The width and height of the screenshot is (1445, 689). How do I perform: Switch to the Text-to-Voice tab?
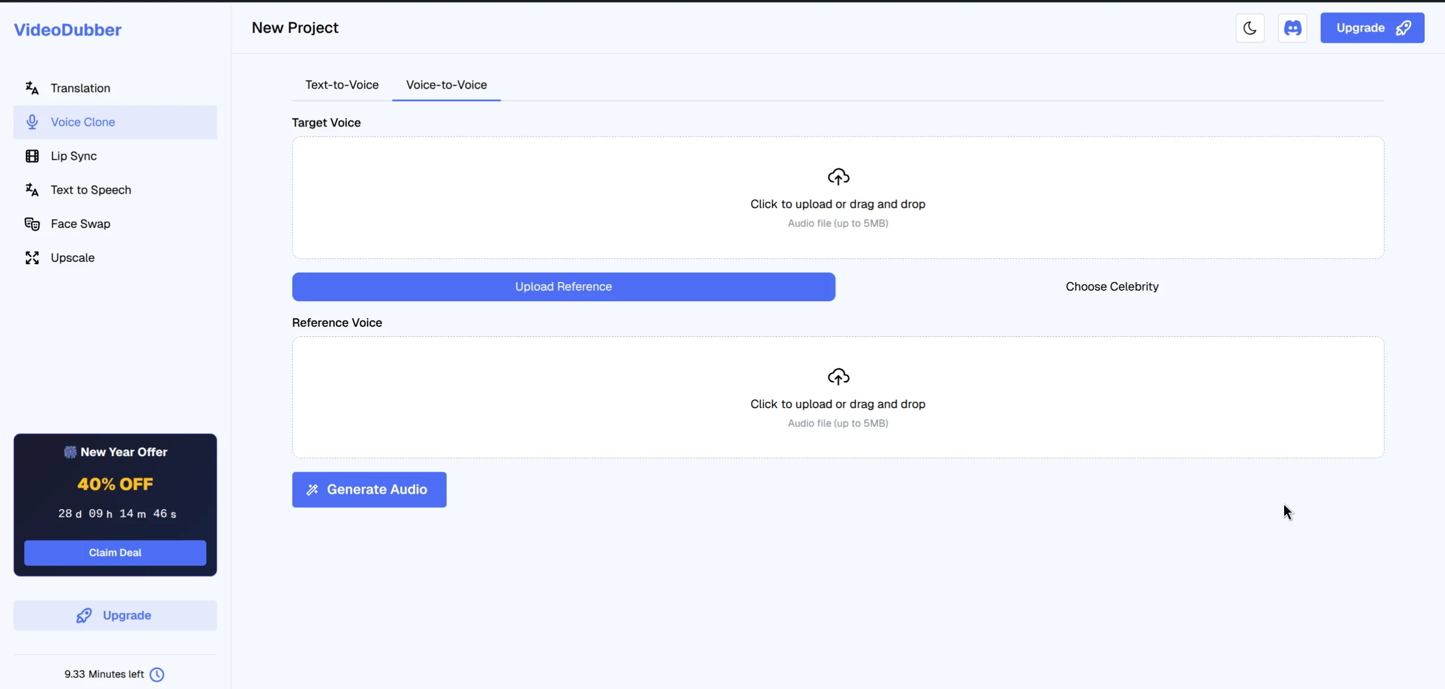click(x=342, y=85)
